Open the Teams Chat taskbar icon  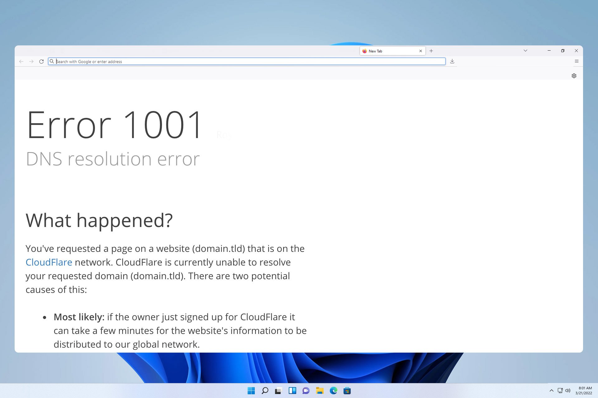point(306,391)
